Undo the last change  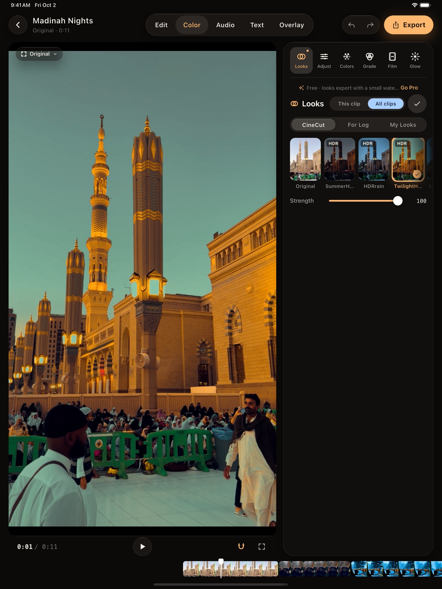tap(351, 25)
